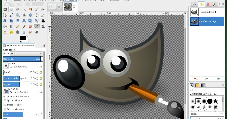Select the Blend gradient tool

tap(11, 26)
